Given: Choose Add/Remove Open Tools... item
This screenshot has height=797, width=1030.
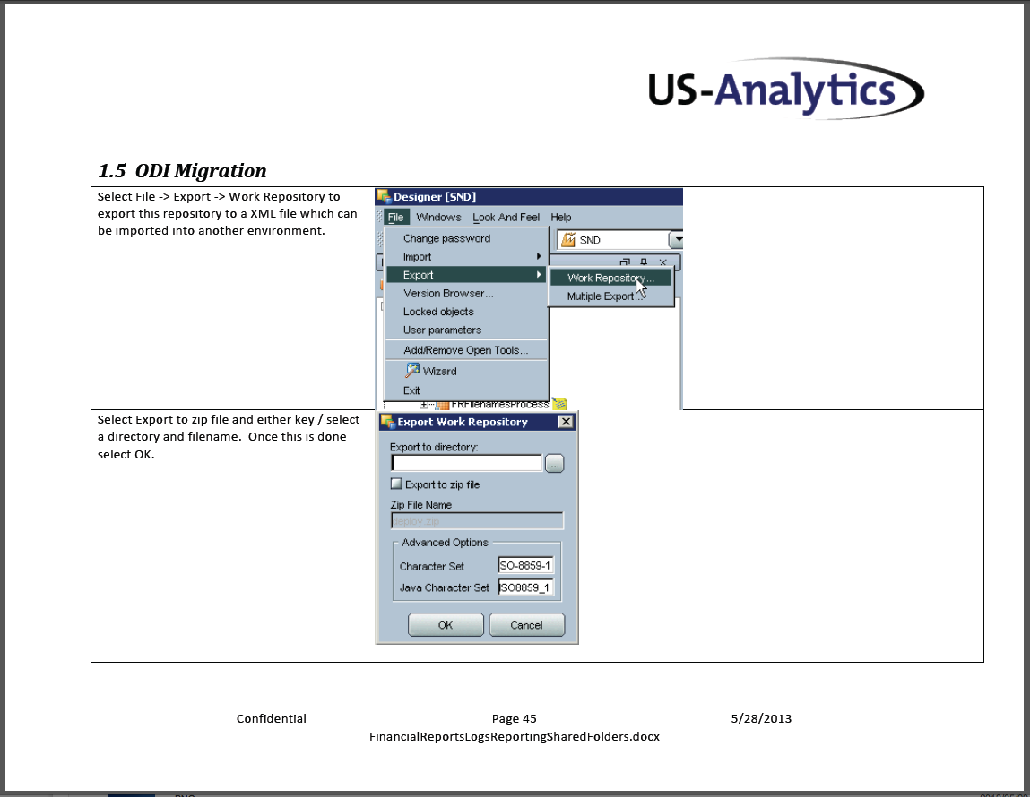Looking at the screenshot, I should click(466, 350).
